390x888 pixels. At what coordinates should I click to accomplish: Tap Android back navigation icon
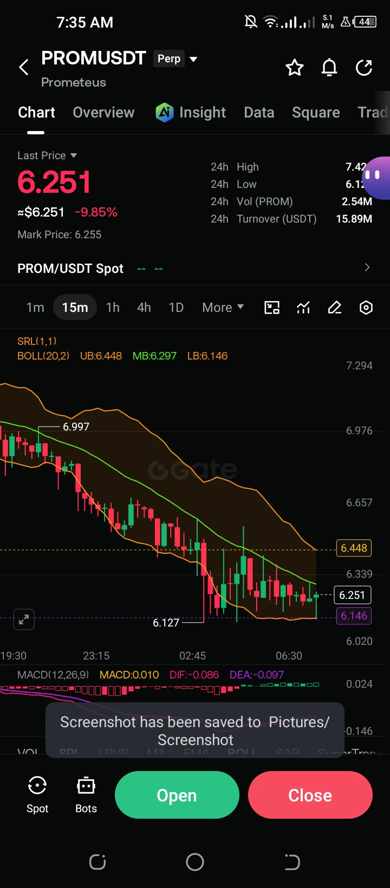292,862
